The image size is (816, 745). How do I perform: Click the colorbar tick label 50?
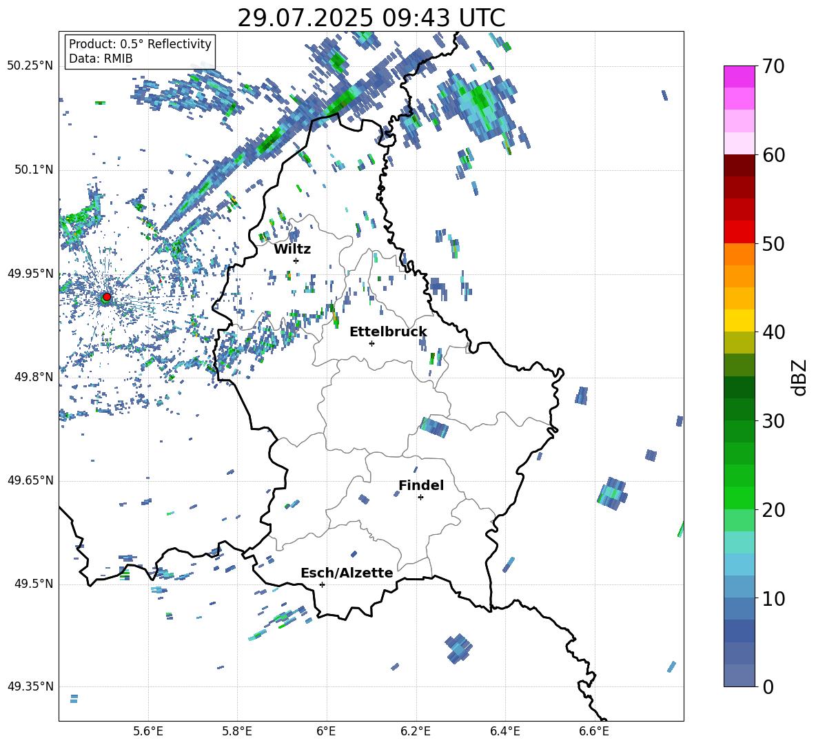click(773, 244)
